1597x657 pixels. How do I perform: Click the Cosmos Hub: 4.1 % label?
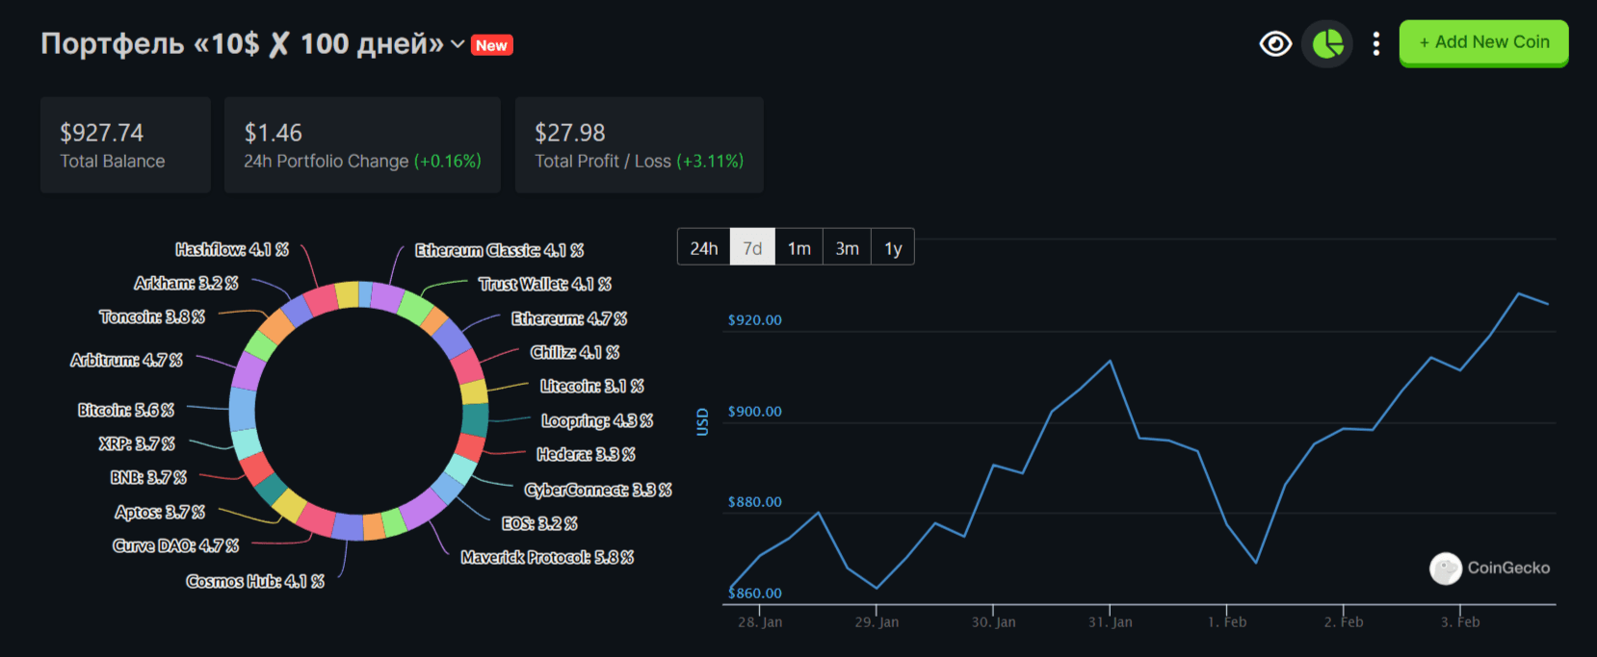tap(255, 581)
